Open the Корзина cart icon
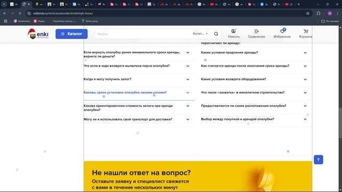Viewport: 342px width, 192px height. (x=306, y=34)
